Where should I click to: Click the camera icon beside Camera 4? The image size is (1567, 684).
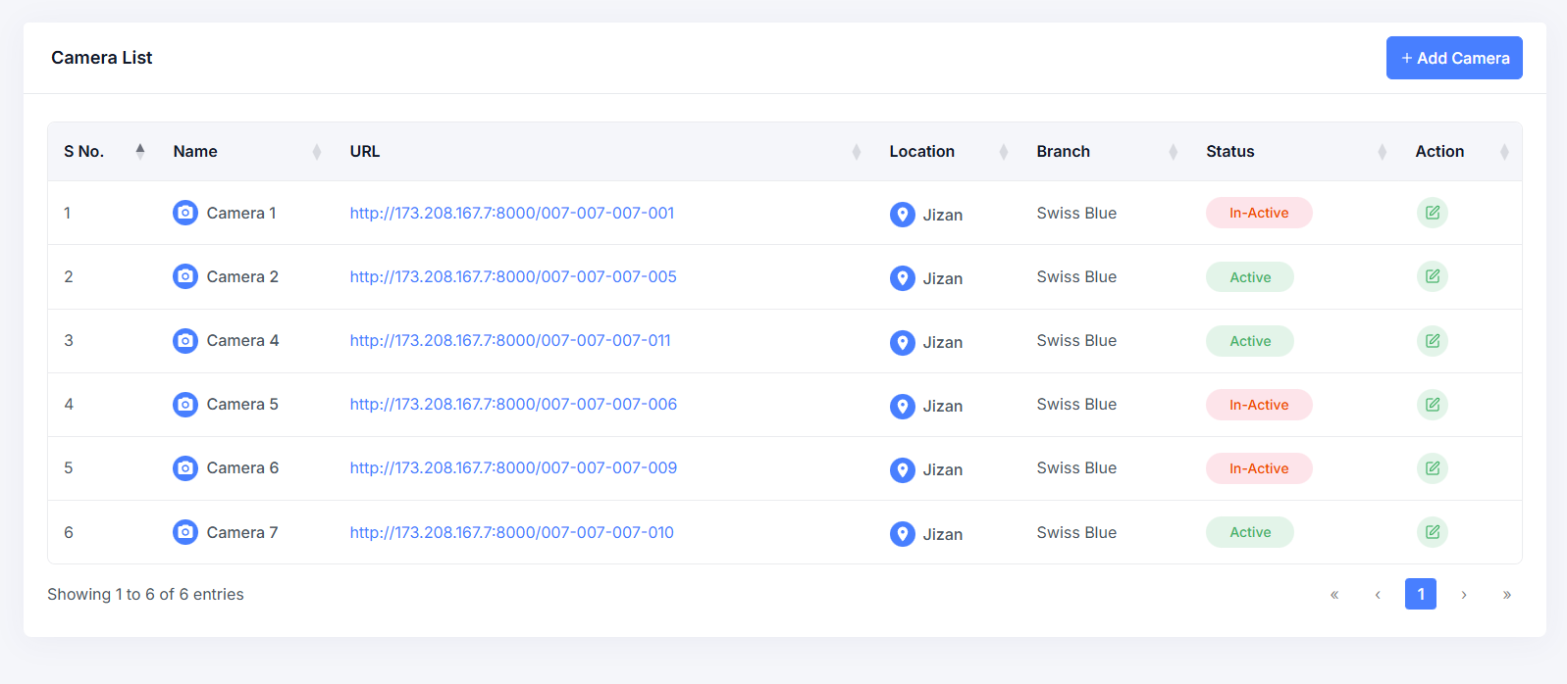click(185, 341)
